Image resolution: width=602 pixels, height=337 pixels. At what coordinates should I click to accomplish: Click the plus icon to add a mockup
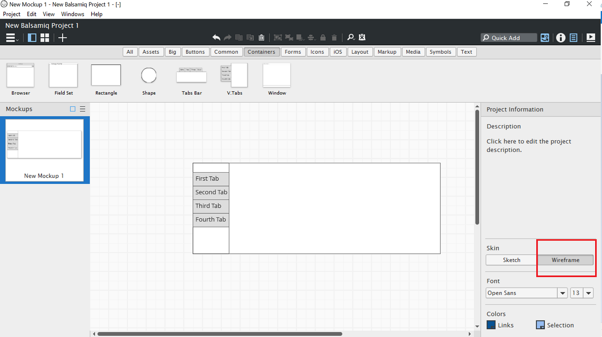coord(62,37)
